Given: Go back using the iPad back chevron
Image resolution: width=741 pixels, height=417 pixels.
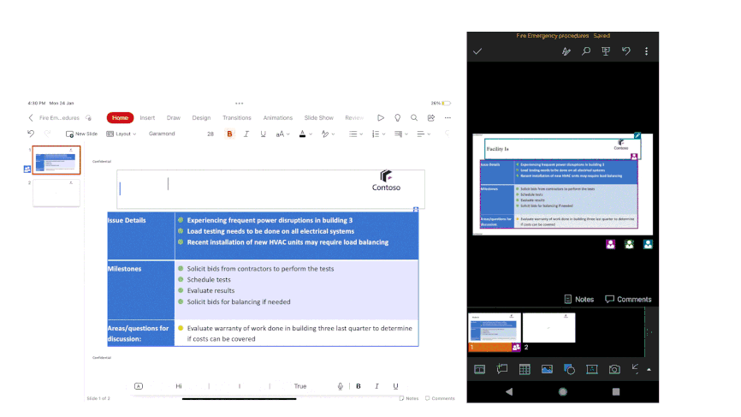Looking at the screenshot, I should (31, 117).
